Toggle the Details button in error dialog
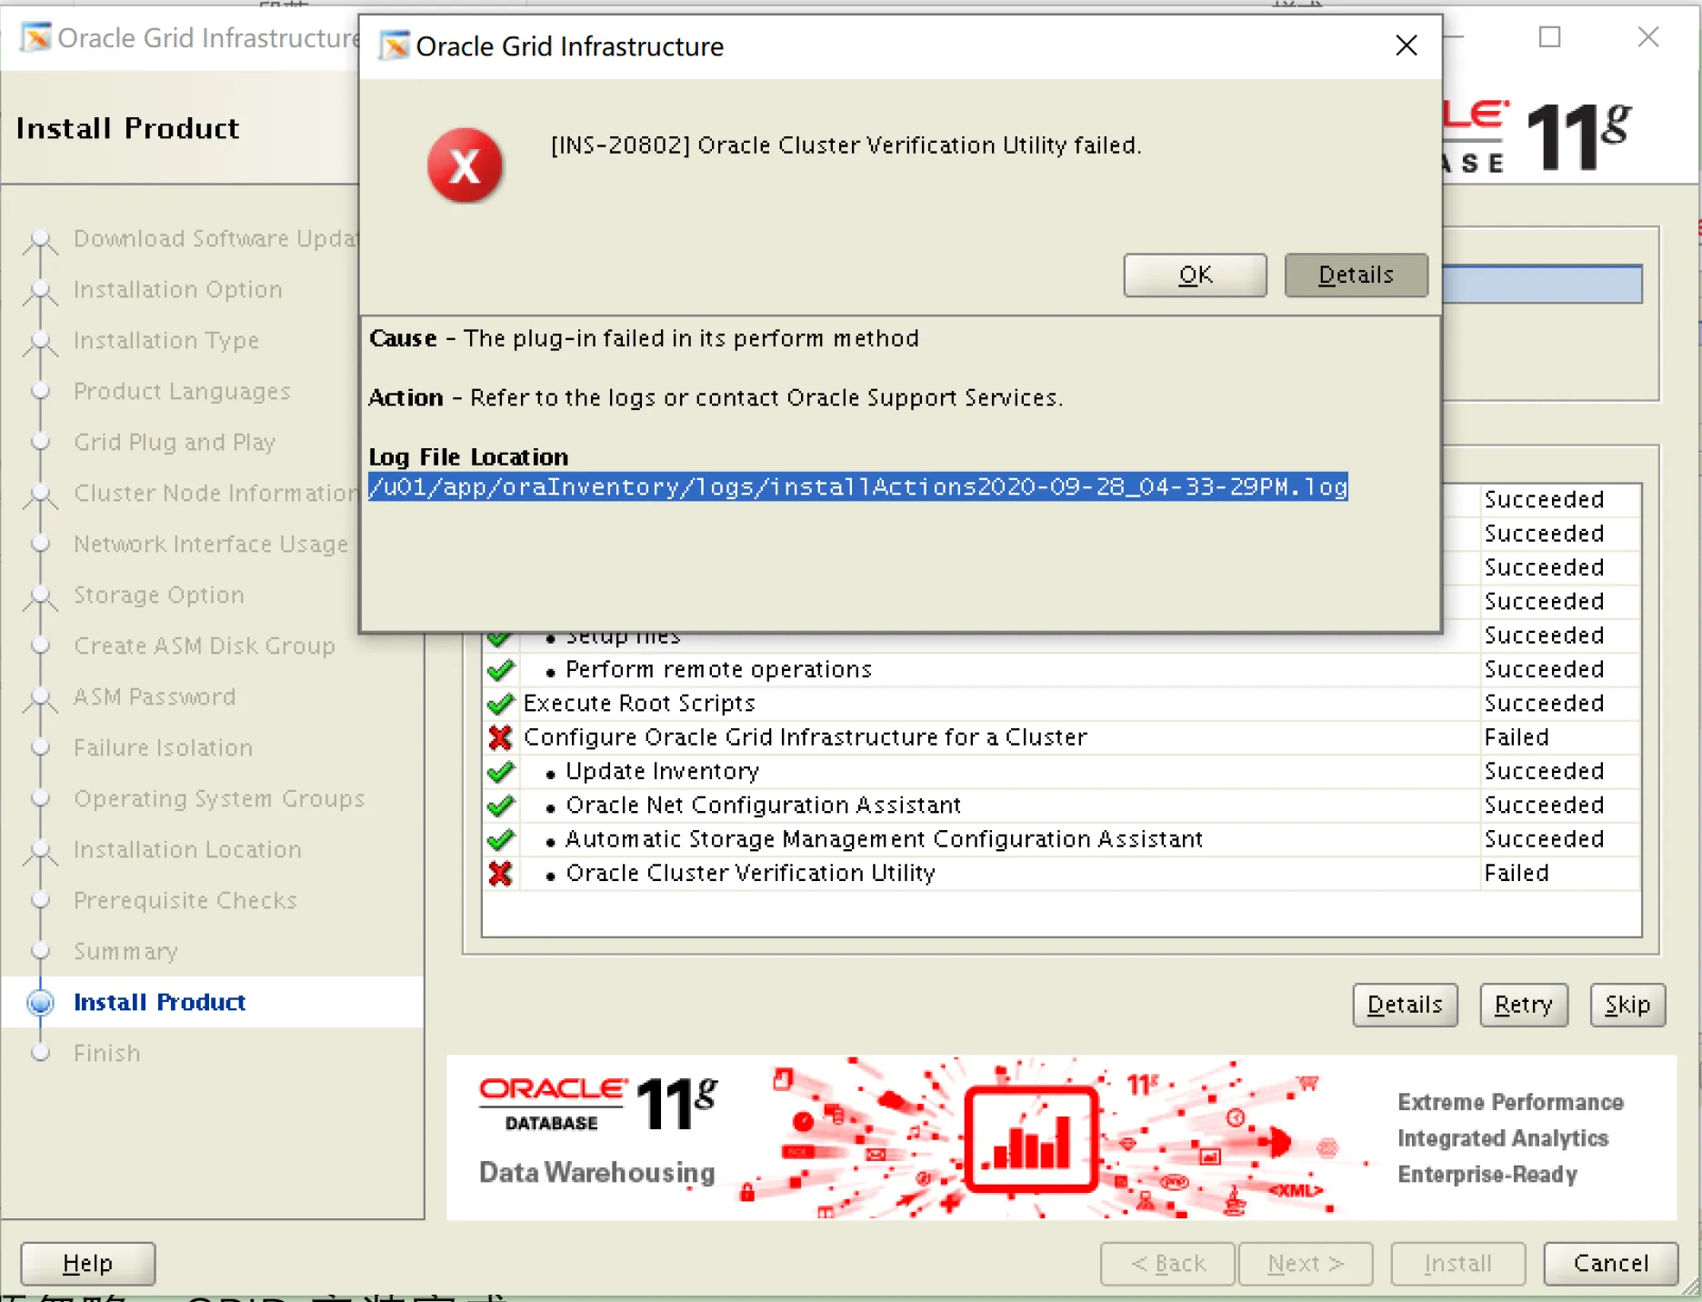1702x1302 pixels. (1355, 275)
